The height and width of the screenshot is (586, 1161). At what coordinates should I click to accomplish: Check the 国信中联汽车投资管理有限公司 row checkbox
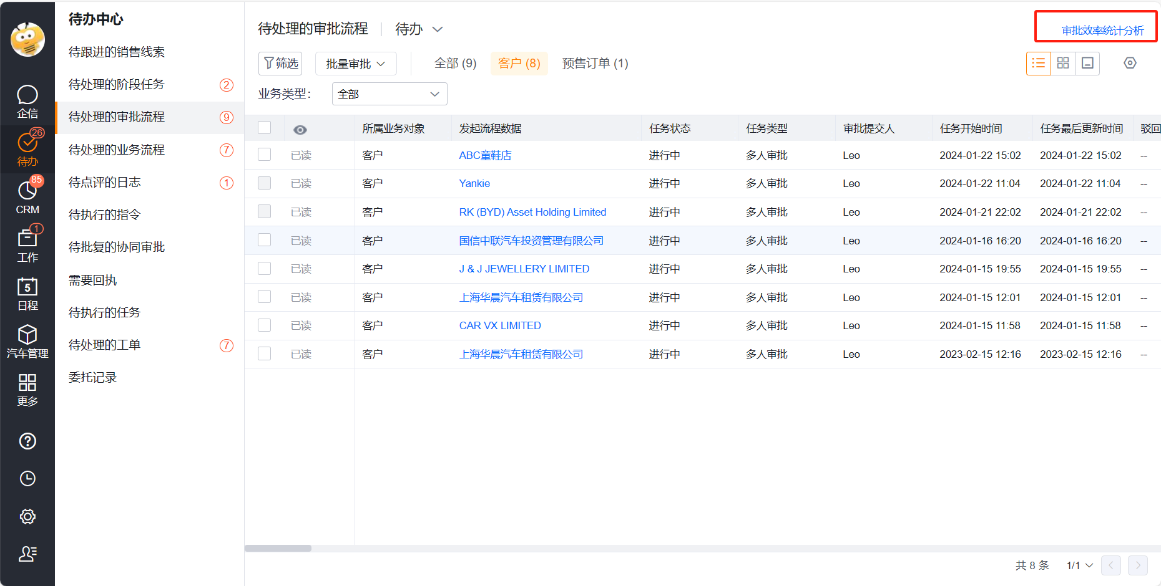click(x=265, y=240)
